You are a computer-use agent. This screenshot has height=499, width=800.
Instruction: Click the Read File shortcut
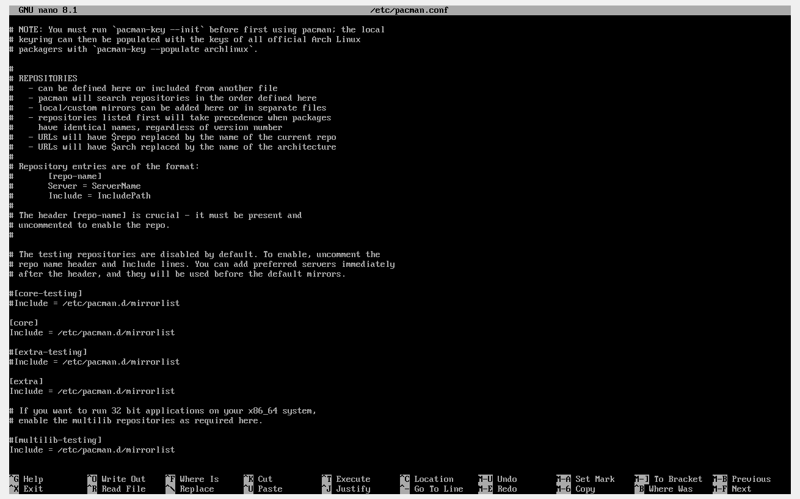click(123, 489)
